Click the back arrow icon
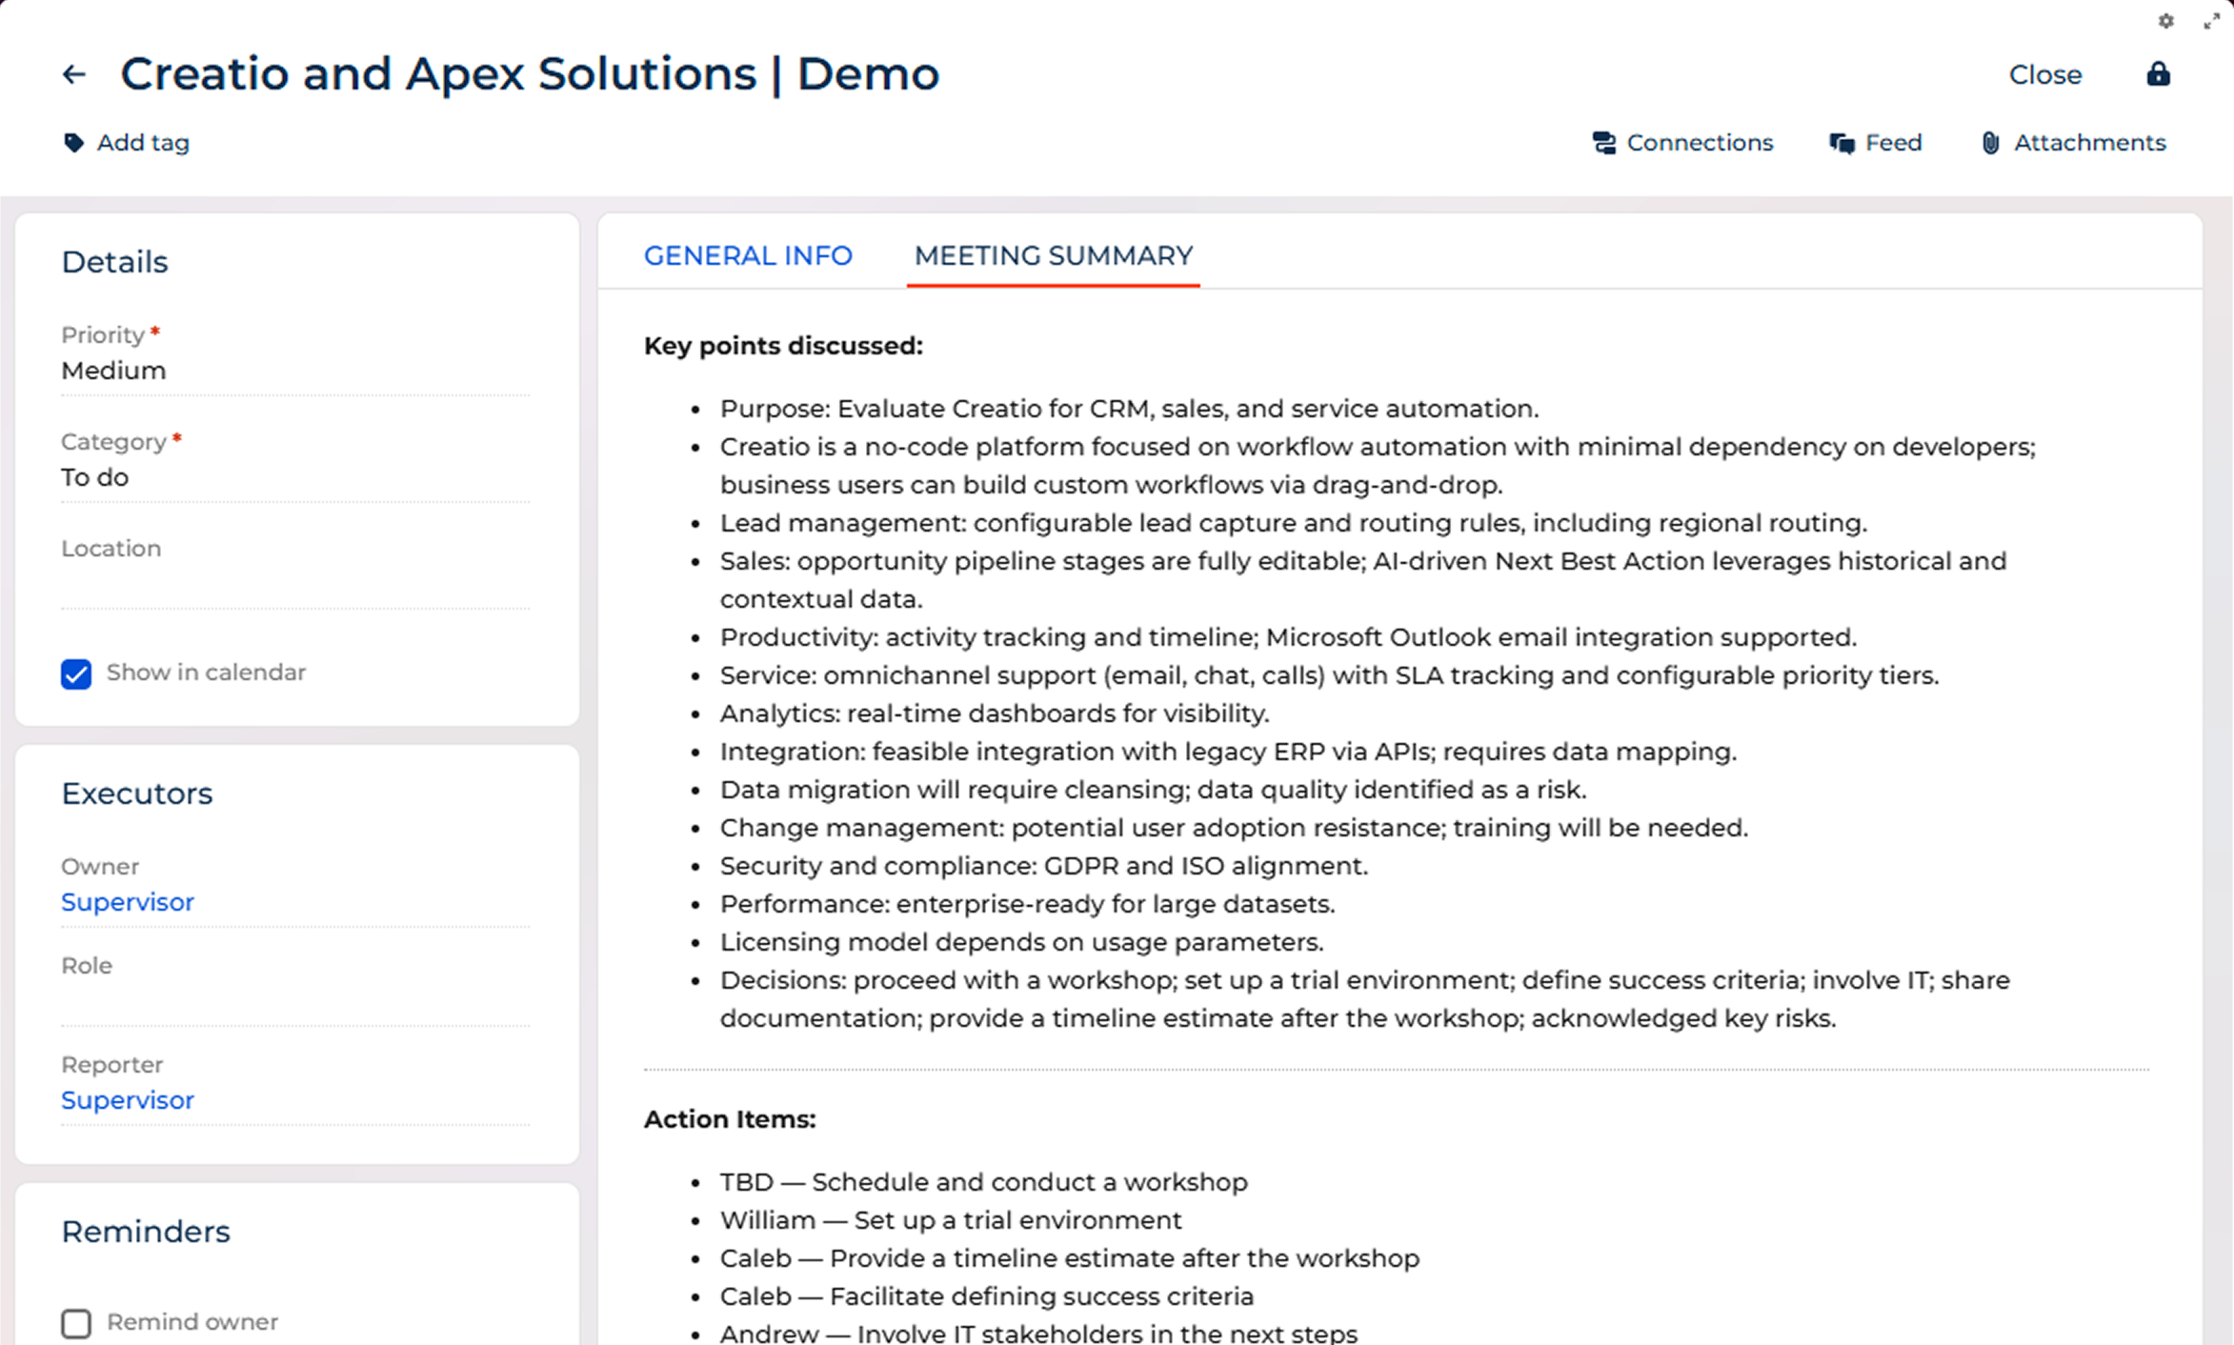The width and height of the screenshot is (2234, 1345). click(x=74, y=74)
